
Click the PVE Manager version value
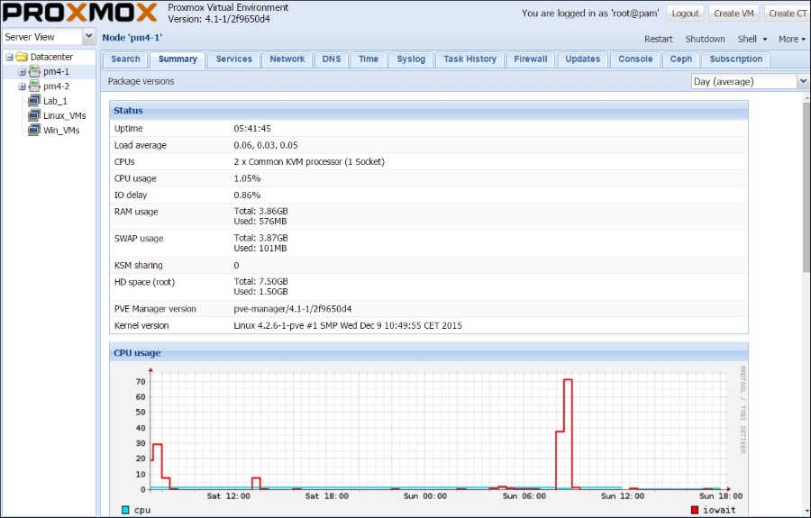tap(293, 309)
